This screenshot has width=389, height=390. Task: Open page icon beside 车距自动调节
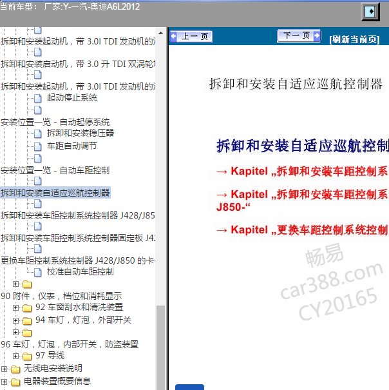point(38,146)
